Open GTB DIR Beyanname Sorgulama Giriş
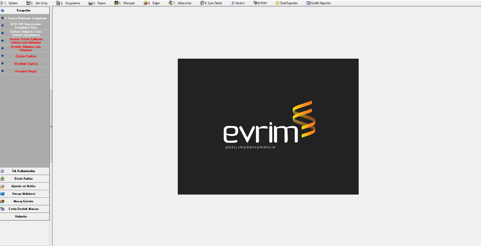481x246 pixels. point(25,26)
